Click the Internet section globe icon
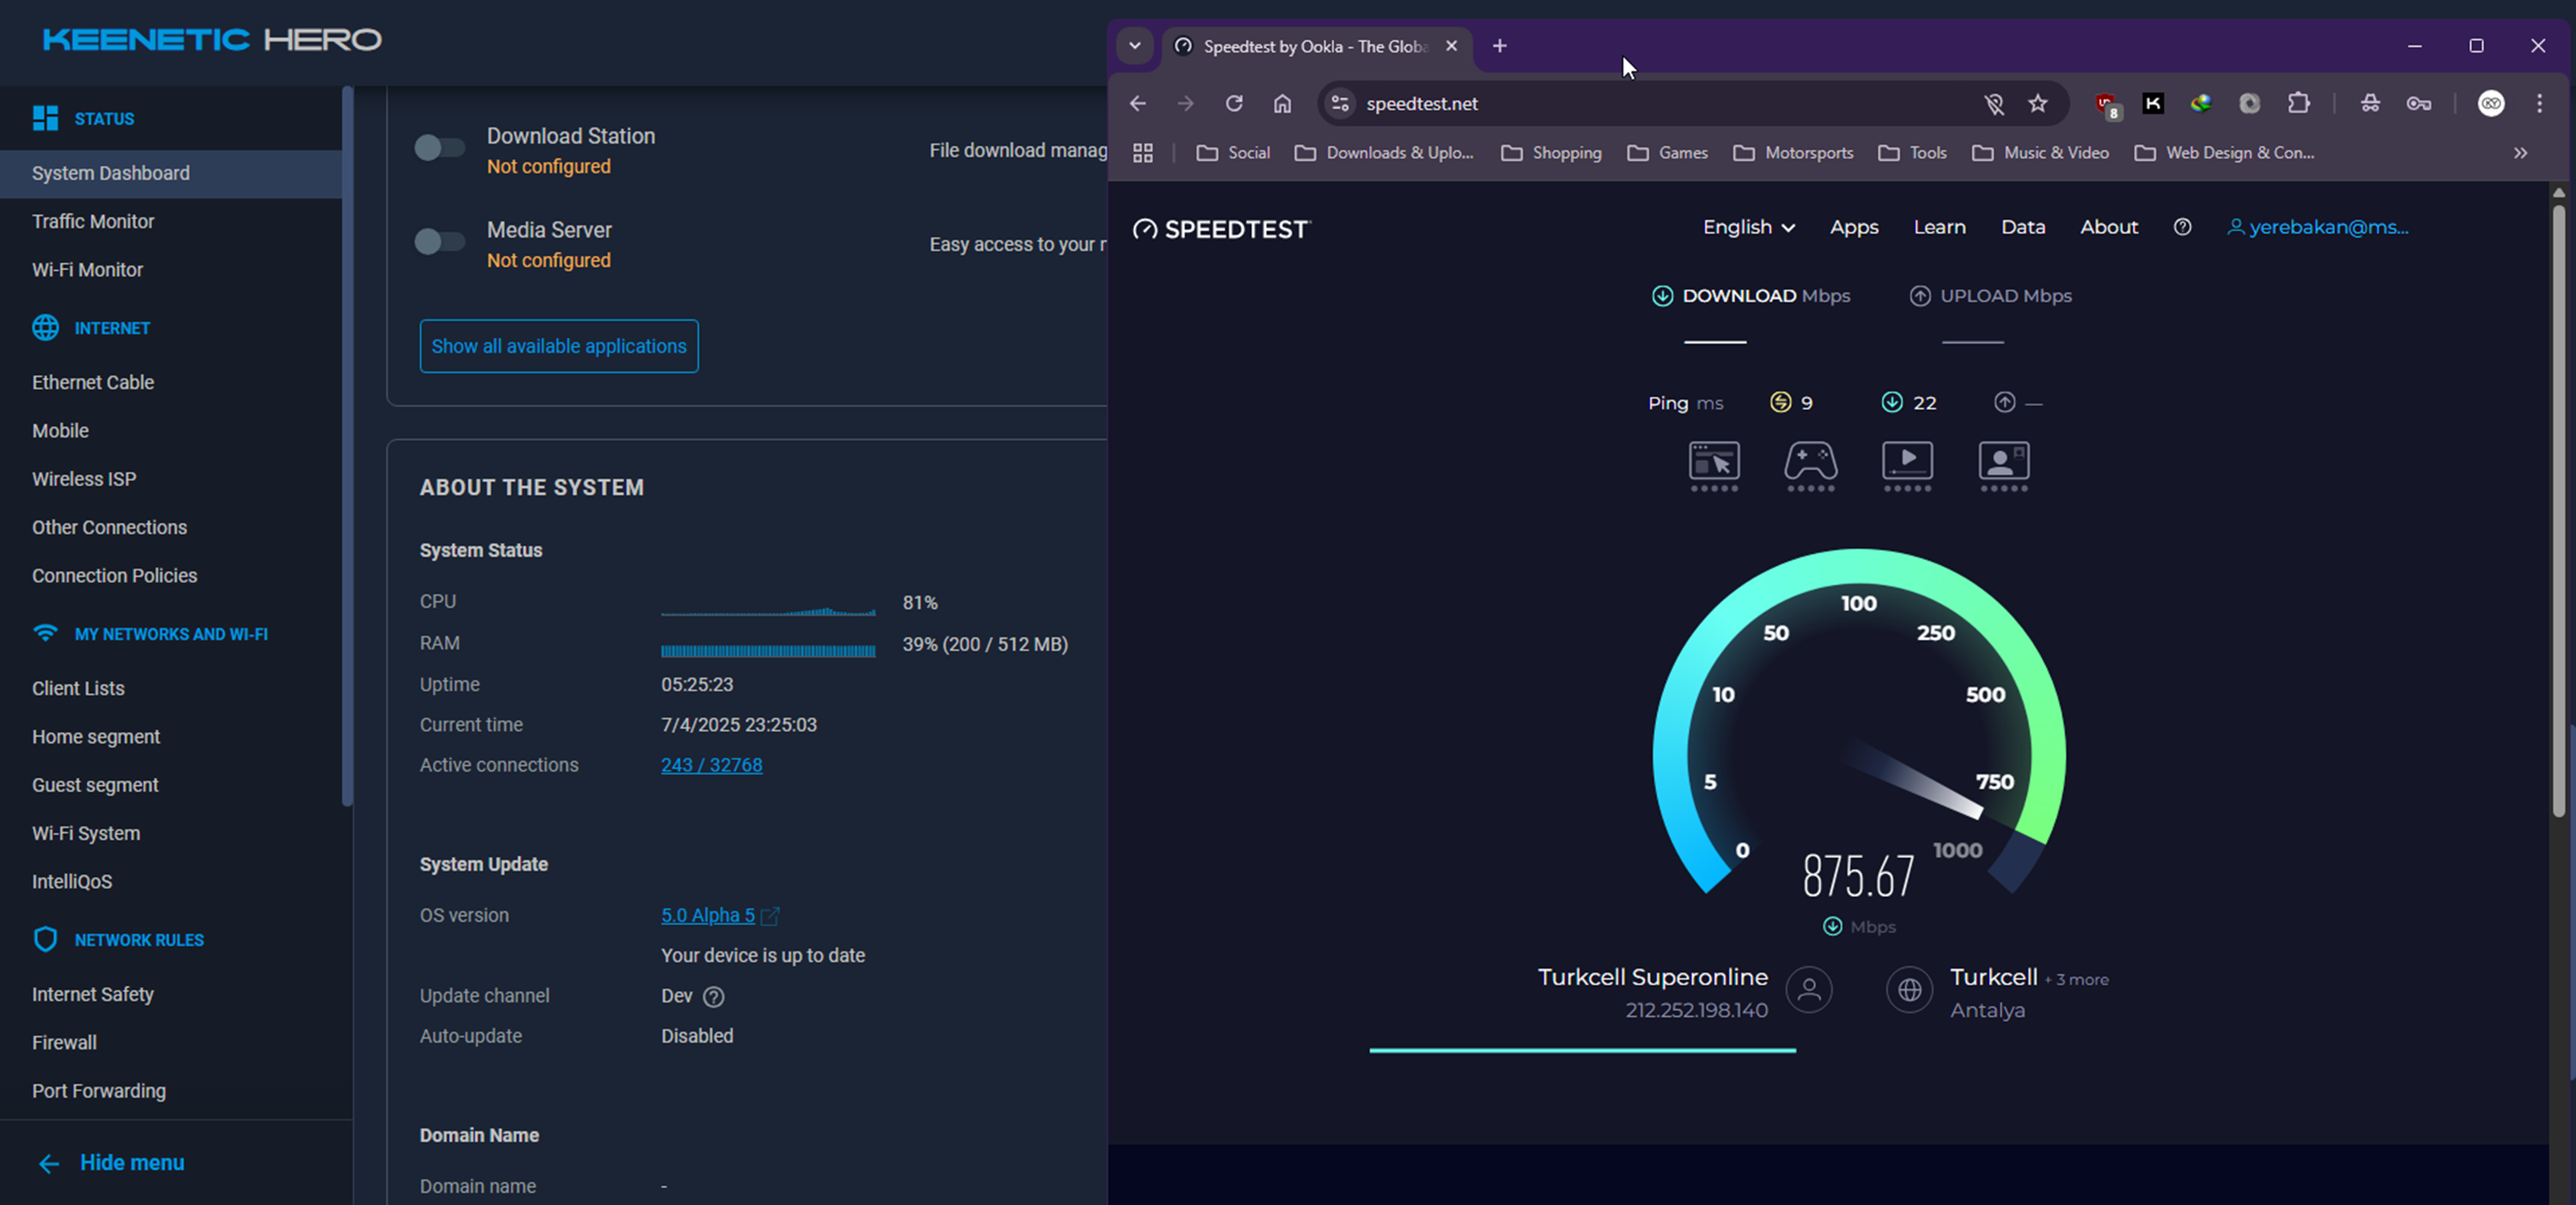The image size is (2576, 1205). [45, 327]
